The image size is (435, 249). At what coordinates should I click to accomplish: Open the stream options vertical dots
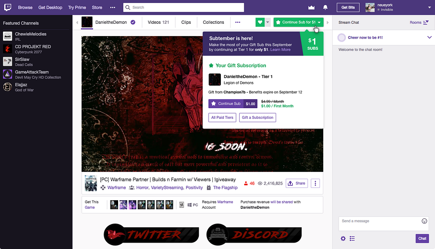(315, 183)
